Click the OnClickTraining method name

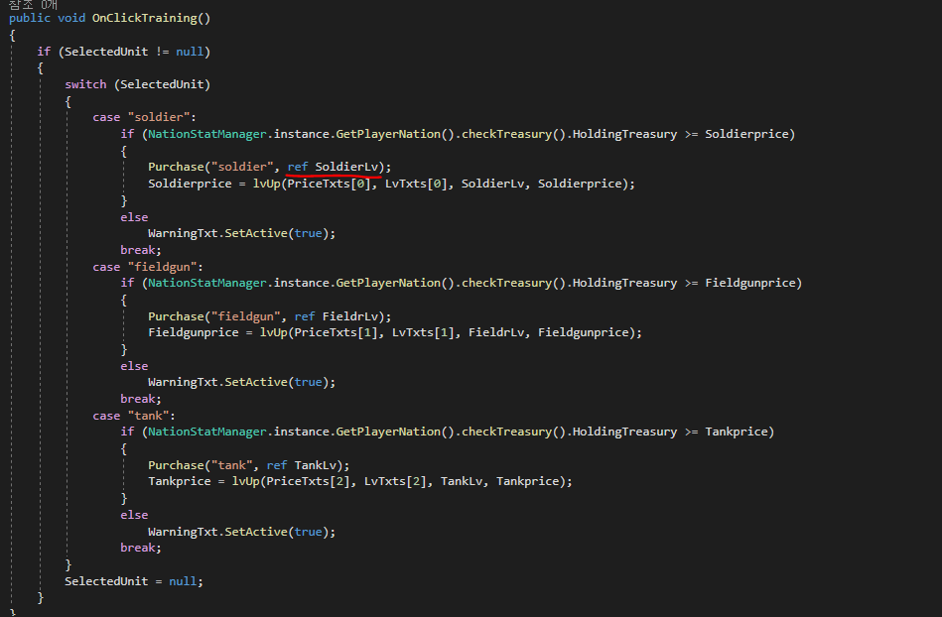tap(144, 18)
